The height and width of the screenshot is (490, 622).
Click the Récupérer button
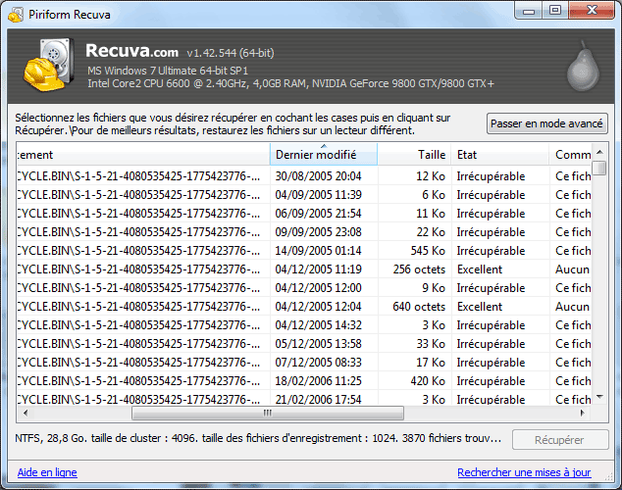pyautogui.click(x=560, y=440)
